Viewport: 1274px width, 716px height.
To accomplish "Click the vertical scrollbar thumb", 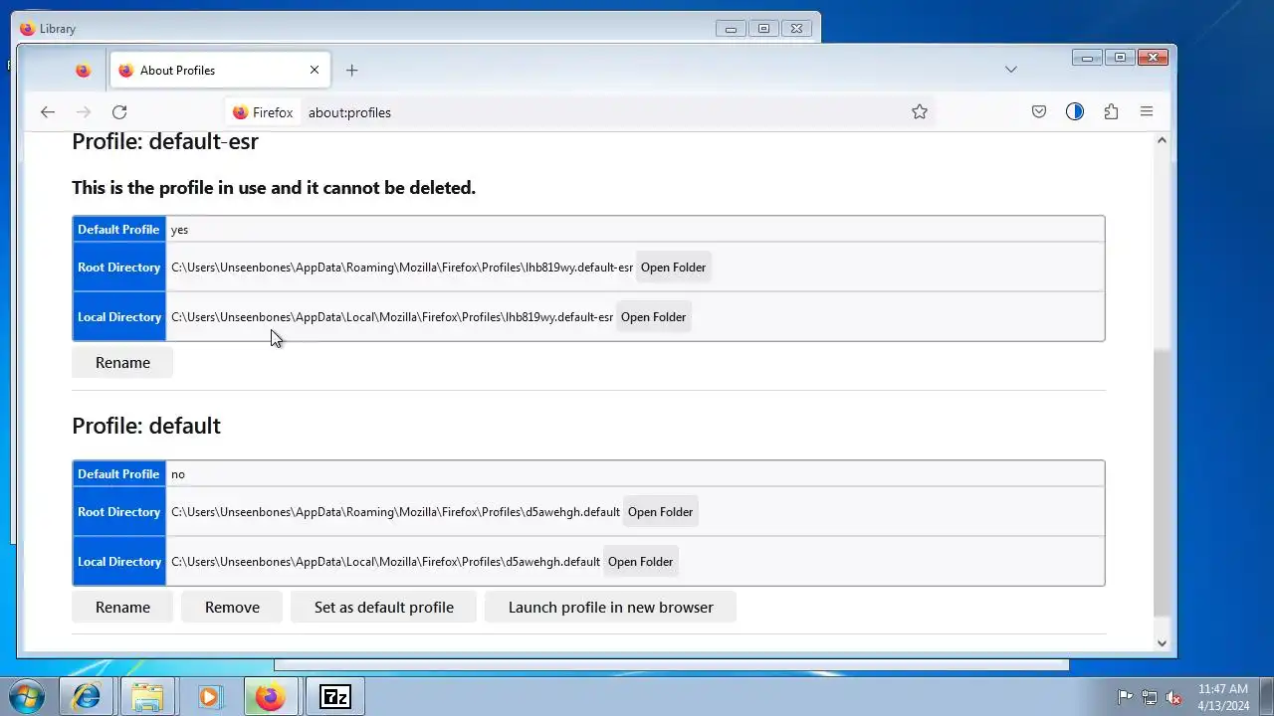I will point(1162,483).
